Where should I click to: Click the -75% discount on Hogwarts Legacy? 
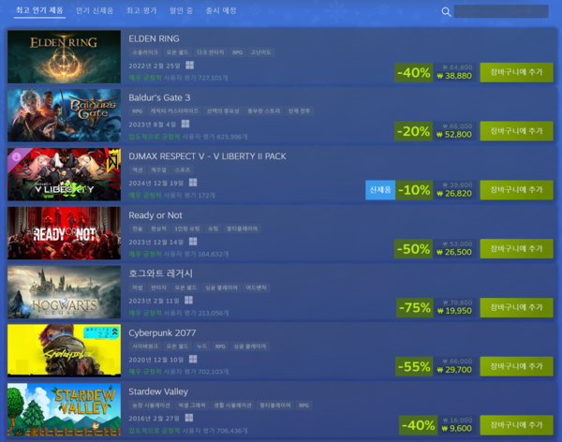pos(415,307)
